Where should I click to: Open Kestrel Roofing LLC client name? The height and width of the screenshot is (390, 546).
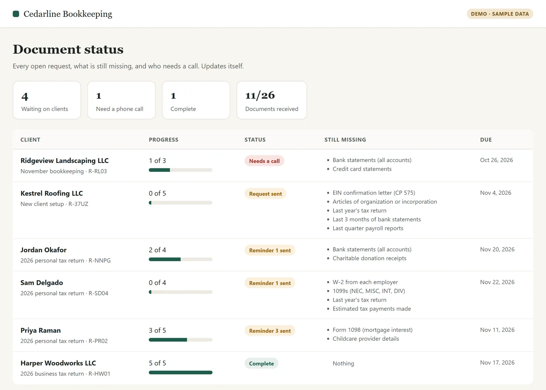[52, 193]
